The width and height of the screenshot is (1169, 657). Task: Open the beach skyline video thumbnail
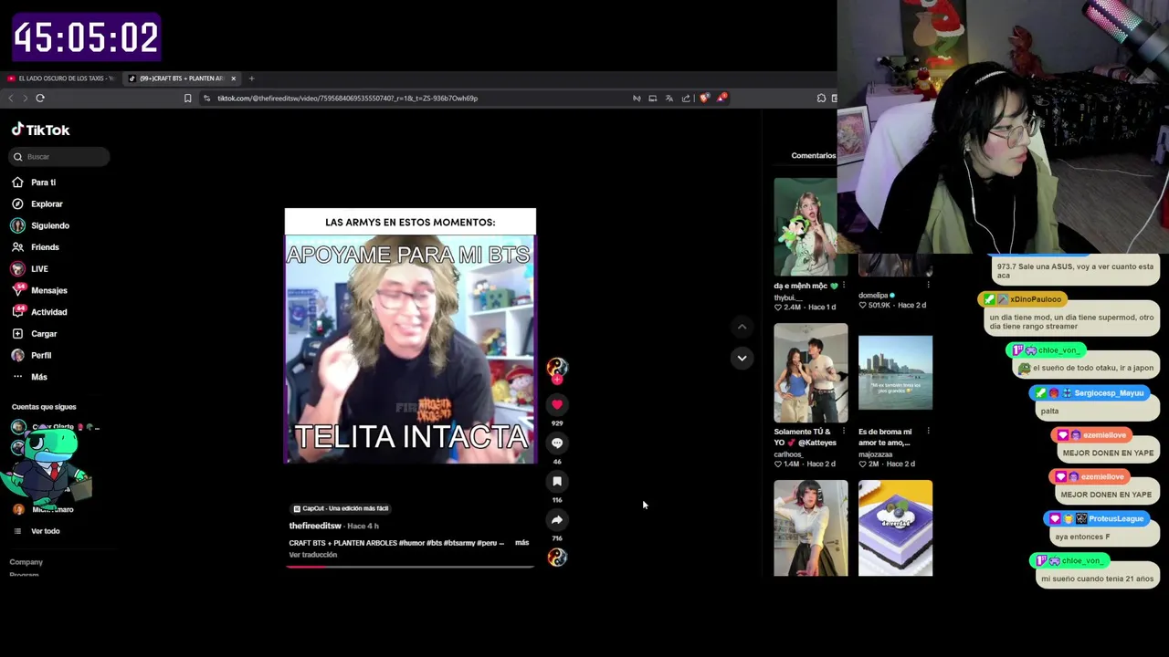coord(895,373)
